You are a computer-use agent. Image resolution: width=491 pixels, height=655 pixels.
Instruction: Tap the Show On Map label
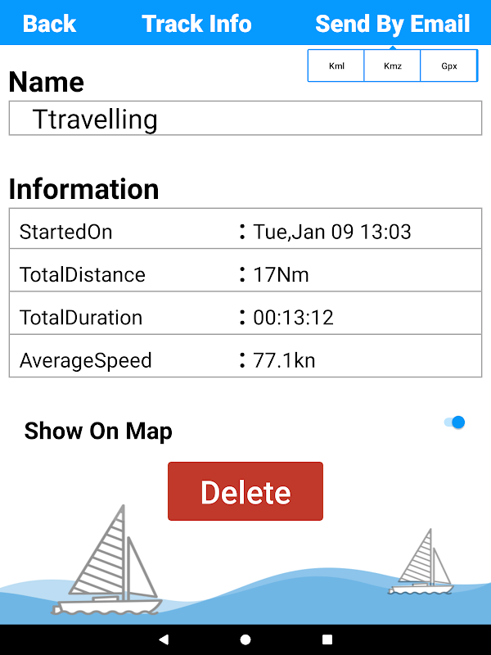(x=98, y=431)
